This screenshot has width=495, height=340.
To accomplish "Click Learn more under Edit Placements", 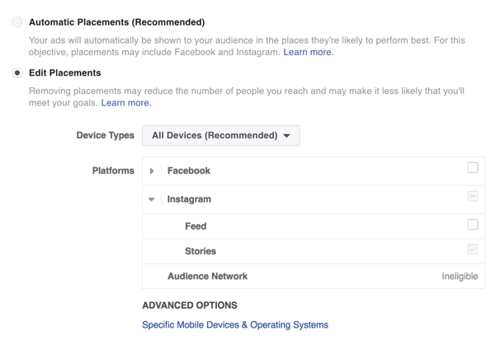I will tap(126, 103).
